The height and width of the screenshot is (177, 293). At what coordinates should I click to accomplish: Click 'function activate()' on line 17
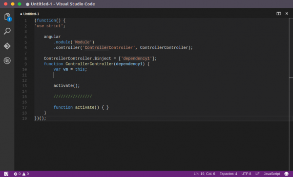point(76,107)
